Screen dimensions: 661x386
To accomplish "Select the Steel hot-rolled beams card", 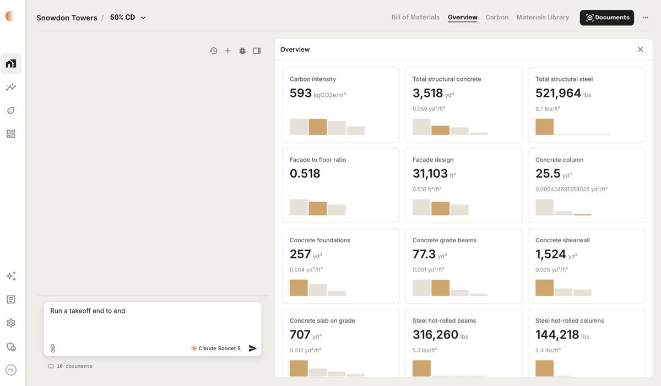I will click(x=464, y=343).
